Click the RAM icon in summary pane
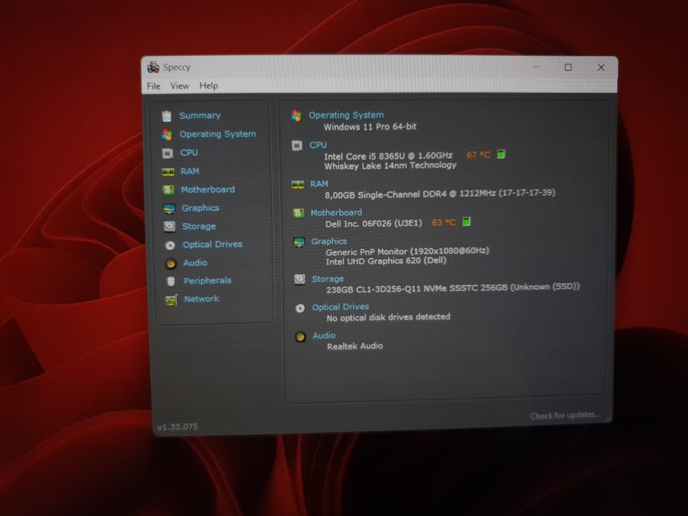The height and width of the screenshot is (516, 688). [x=298, y=185]
